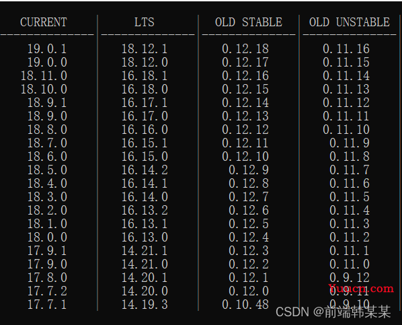Select LTS version 16.18.0
This screenshot has height=325, width=402.
coord(145,89)
